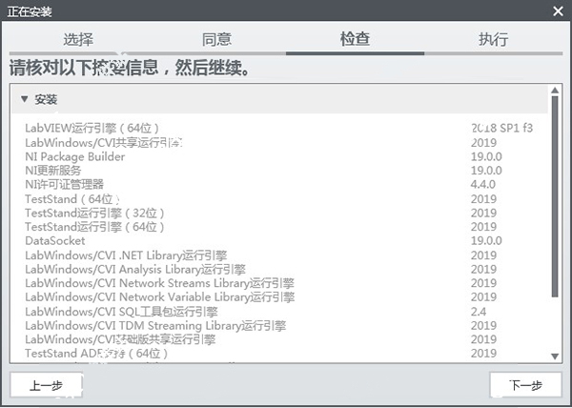Select the 检查 tab
This screenshot has height=408, width=572.
(x=355, y=39)
